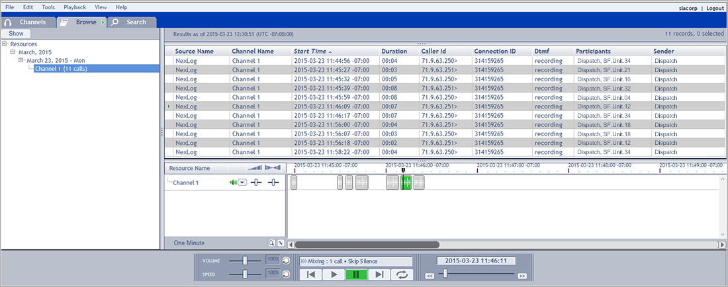The height and width of the screenshot is (287, 728).
Task: Switch to the Search tab
Action: (131, 22)
